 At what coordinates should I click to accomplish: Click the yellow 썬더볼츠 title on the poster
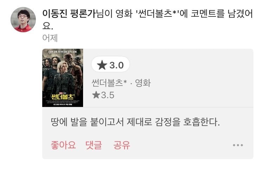tap(62, 96)
